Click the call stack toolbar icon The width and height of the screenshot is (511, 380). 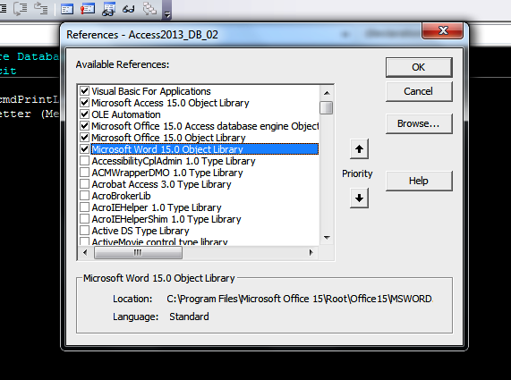[149, 9]
